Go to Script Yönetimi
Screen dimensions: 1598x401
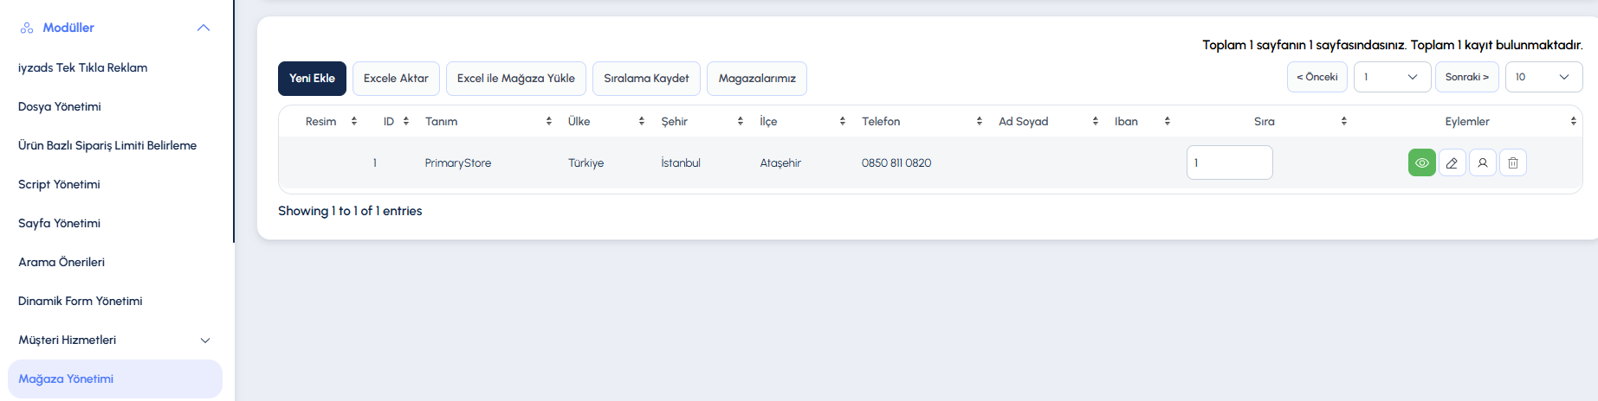59,184
